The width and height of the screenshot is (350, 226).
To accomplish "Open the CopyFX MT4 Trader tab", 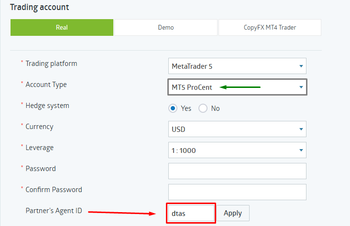I will (x=270, y=27).
